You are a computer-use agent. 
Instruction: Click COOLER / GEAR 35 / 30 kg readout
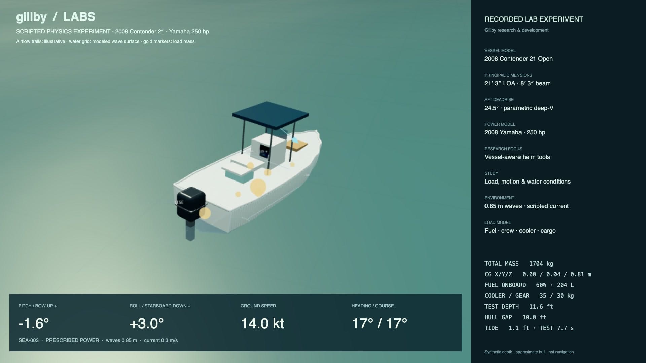[x=529, y=296]
